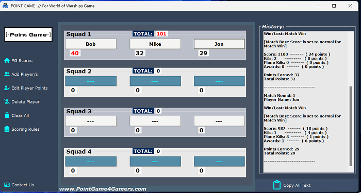Click the Mike player button in Squad 1
This screenshot has width=361, height=193.
click(155, 44)
